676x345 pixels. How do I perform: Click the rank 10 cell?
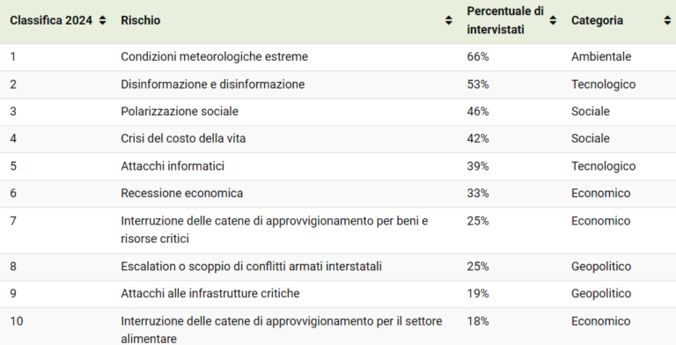(x=17, y=321)
